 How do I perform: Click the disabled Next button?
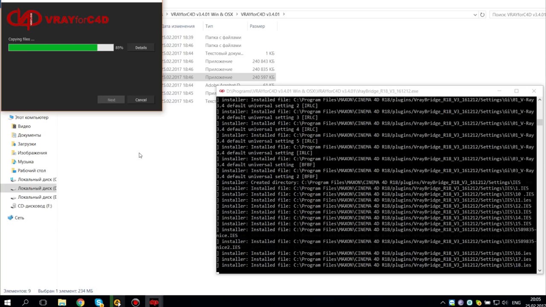click(111, 100)
